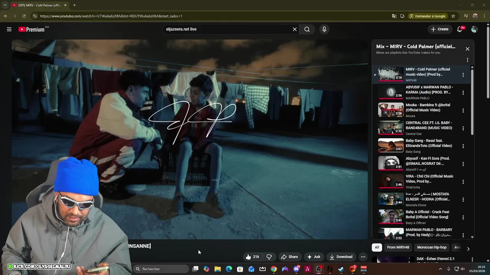Dislike the video with thumbs down

[269, 257]
